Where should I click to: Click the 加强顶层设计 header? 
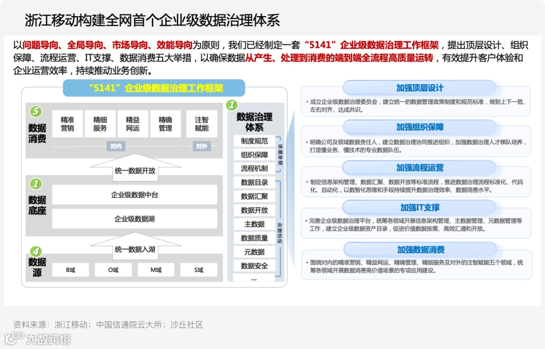click(x=419, y=88)
